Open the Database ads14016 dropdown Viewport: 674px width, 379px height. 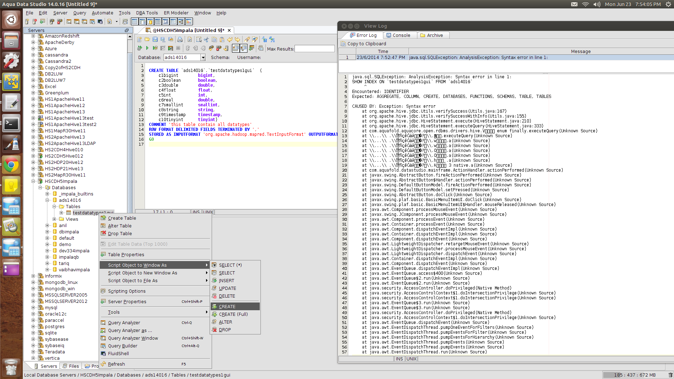point(203,57)
